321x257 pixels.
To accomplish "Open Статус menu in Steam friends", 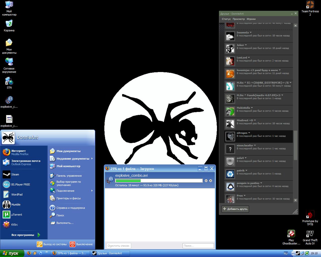I will click(226, 19).
